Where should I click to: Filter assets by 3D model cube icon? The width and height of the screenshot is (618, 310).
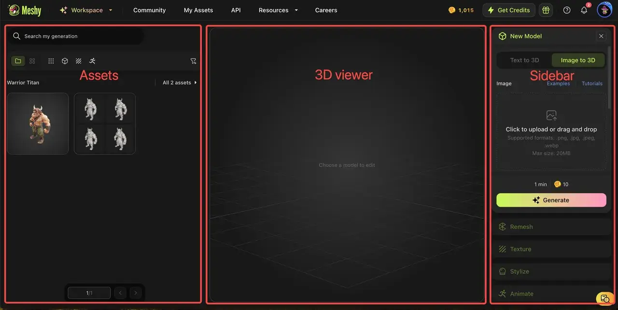point(65,61)
